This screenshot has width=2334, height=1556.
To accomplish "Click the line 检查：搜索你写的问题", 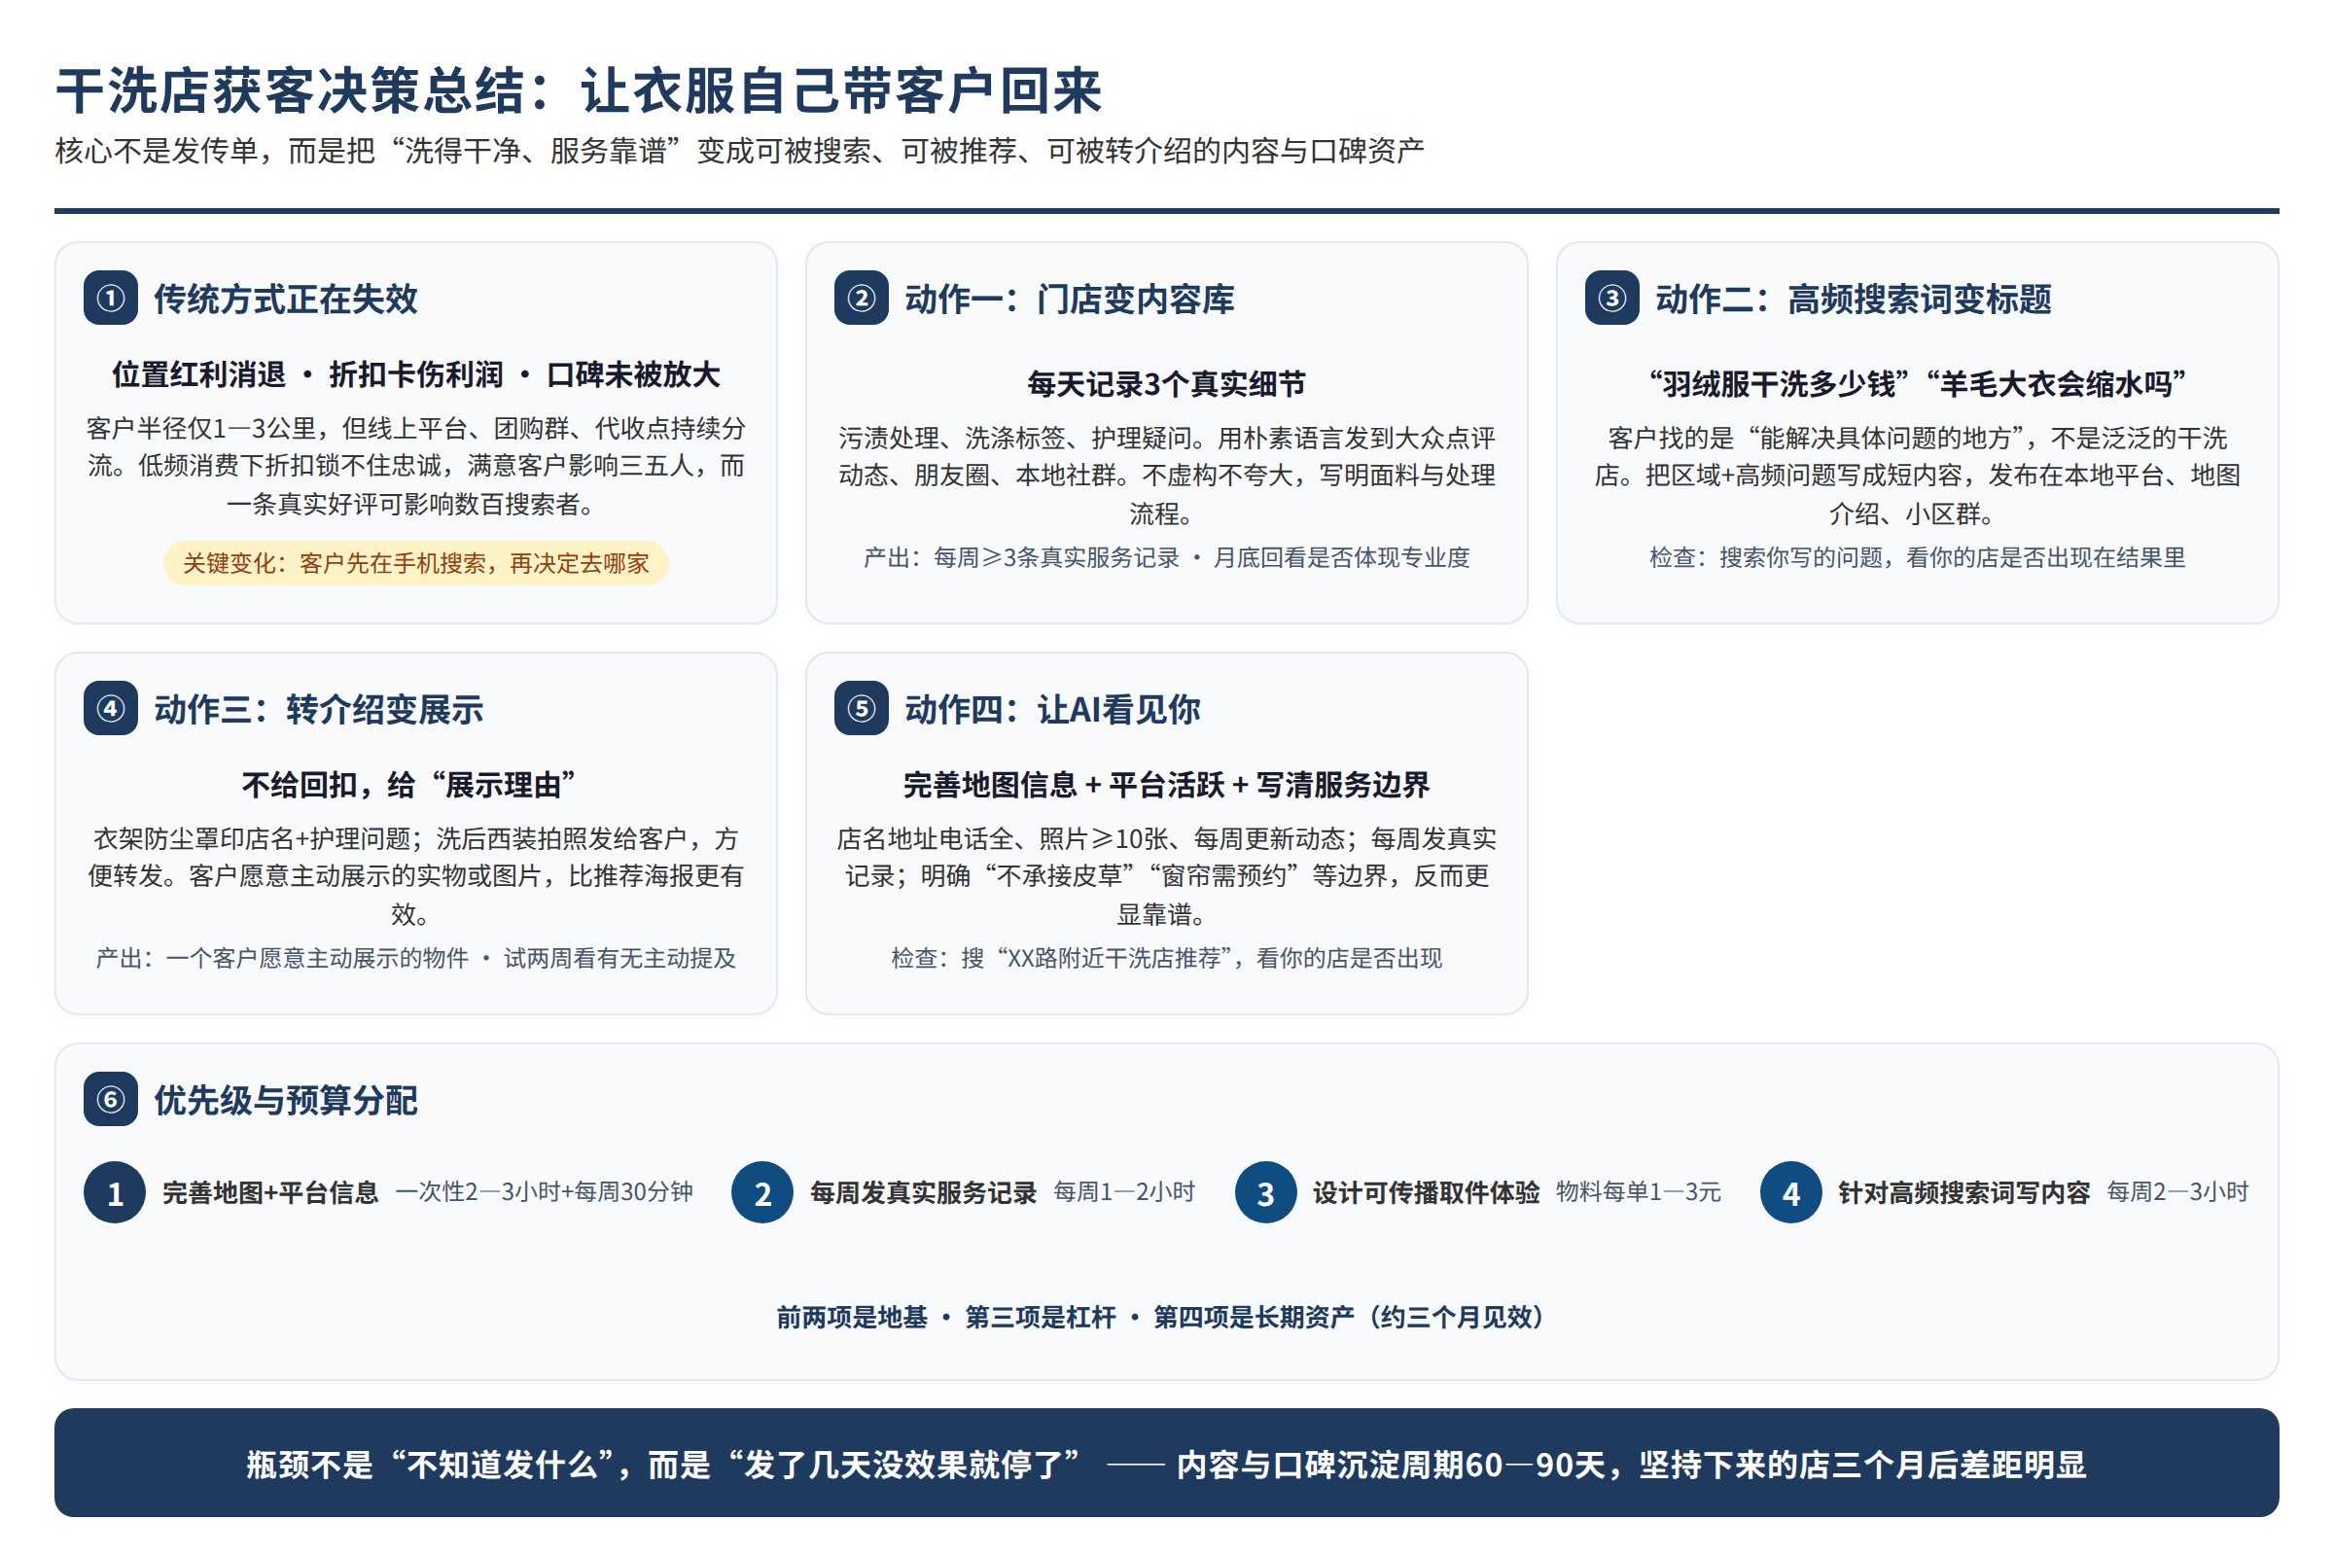I will pyautogui.click(x=1917, y=557).
